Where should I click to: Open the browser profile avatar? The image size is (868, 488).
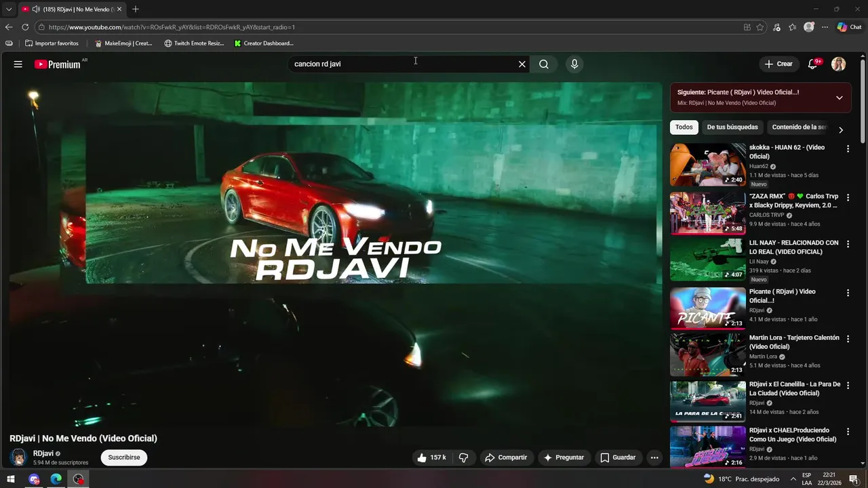pos(809,27)
